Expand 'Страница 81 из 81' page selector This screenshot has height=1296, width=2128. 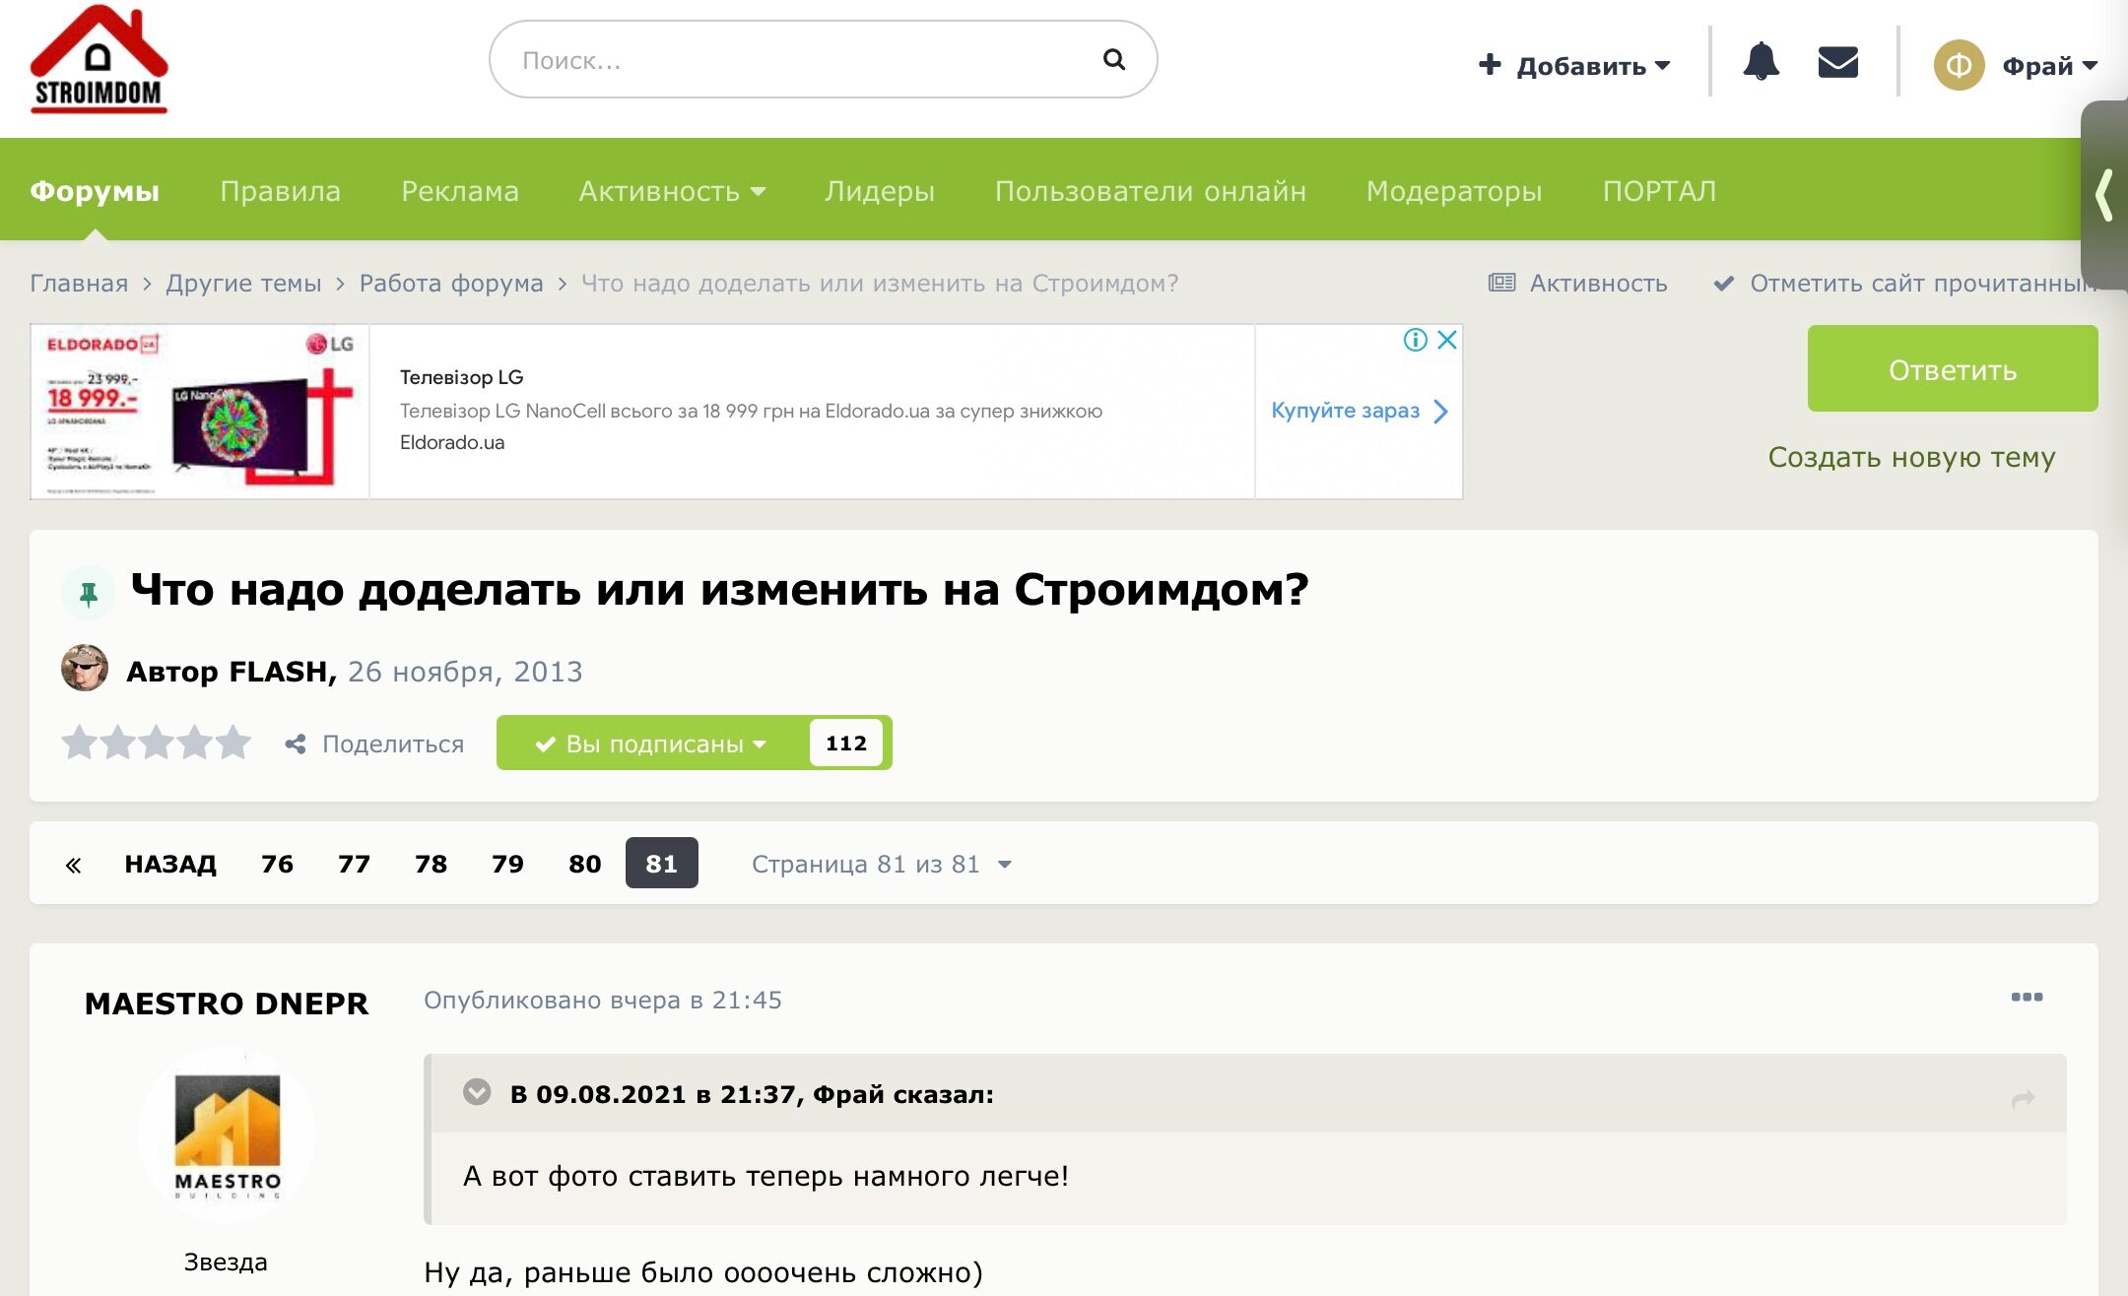(x=882, y=864)
